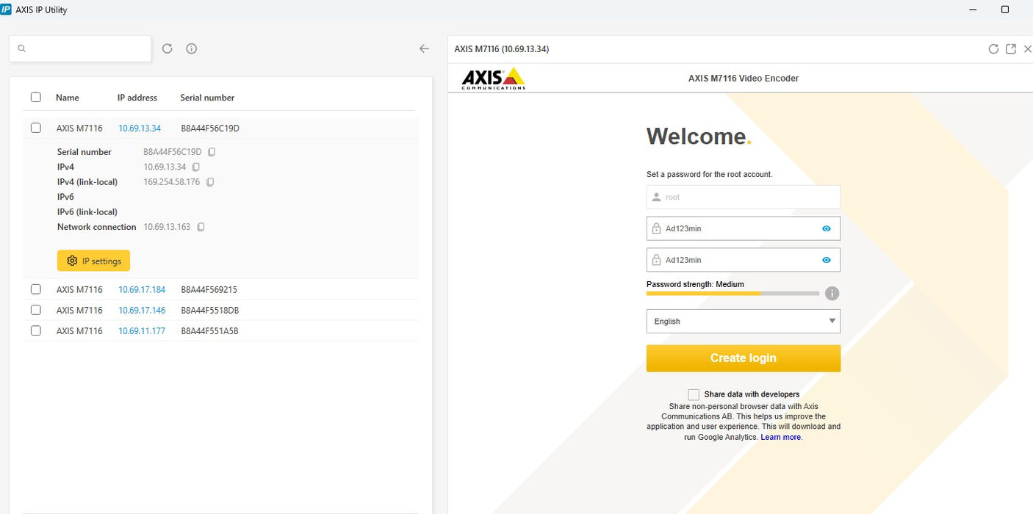The image size is (1033, 514).
Task: Copy the Network connection address
Action: 201,227
